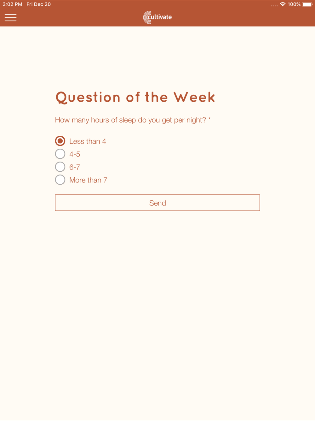Tap the 3:02 PM clock
The height and width of the screenshot is (421, 315).
[12, 4]
